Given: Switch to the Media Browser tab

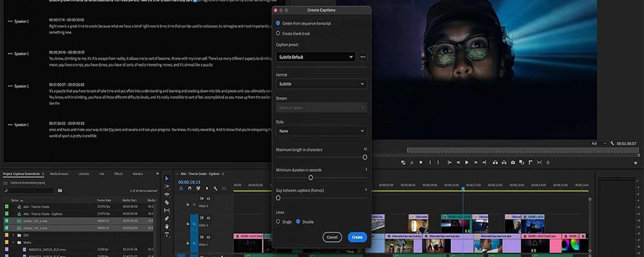Looking at the screenshot, I should (x=59, y=174).
